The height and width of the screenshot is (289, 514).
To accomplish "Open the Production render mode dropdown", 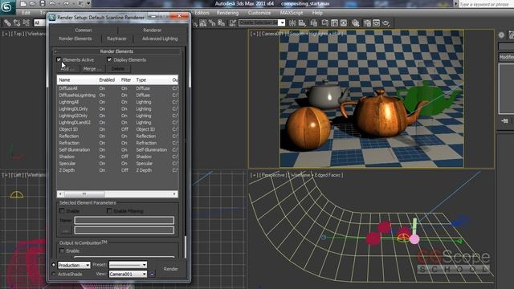I will coord(74,265).
